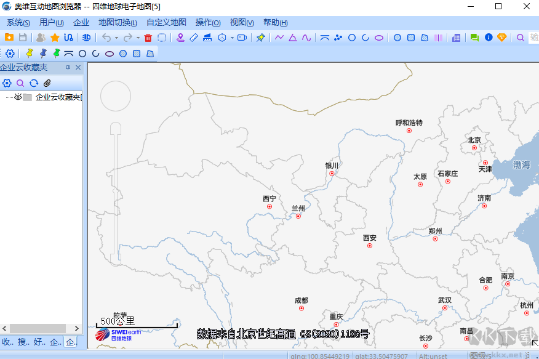Screen dimensions: 539x359
Task: Open the redo history dropdown arrow
Action: (138, 38)
